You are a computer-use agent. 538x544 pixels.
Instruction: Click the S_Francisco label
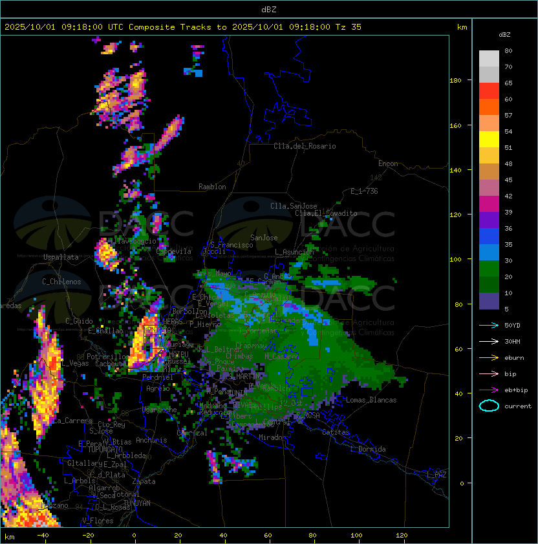point(231,245)
